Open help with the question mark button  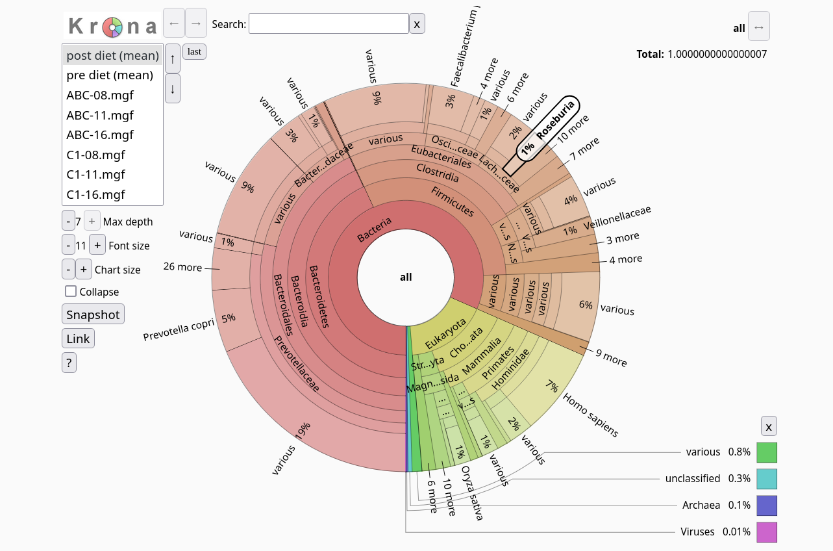point(69,363)
